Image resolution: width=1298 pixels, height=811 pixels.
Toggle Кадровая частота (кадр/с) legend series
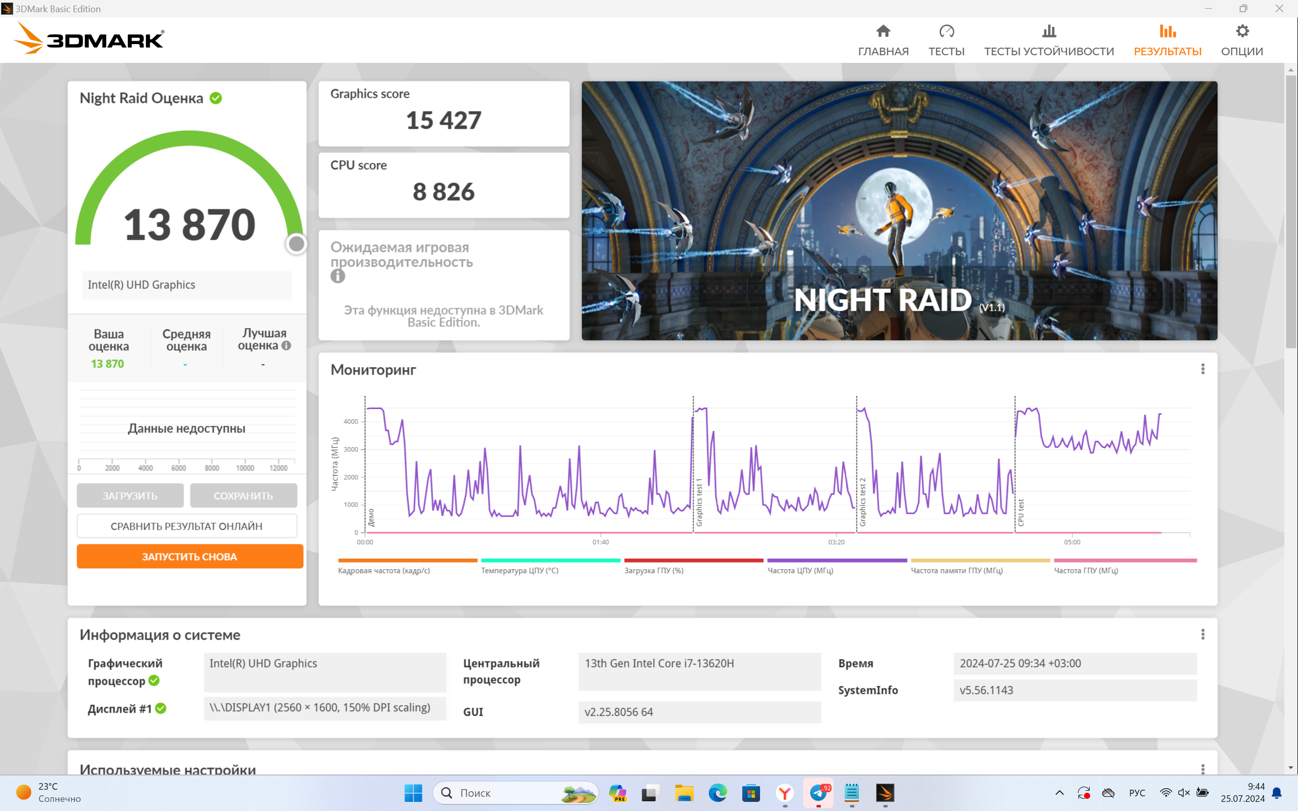click(407, 566)
